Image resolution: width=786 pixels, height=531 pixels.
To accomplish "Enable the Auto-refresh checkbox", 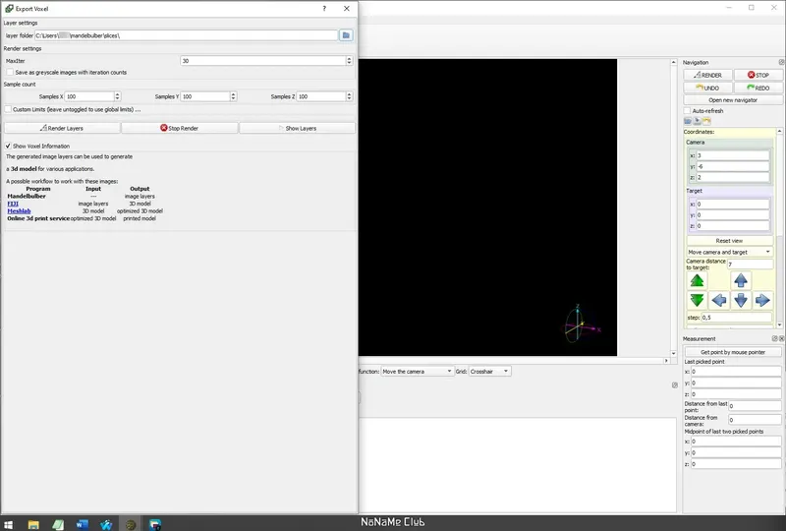I will (687, 111).
